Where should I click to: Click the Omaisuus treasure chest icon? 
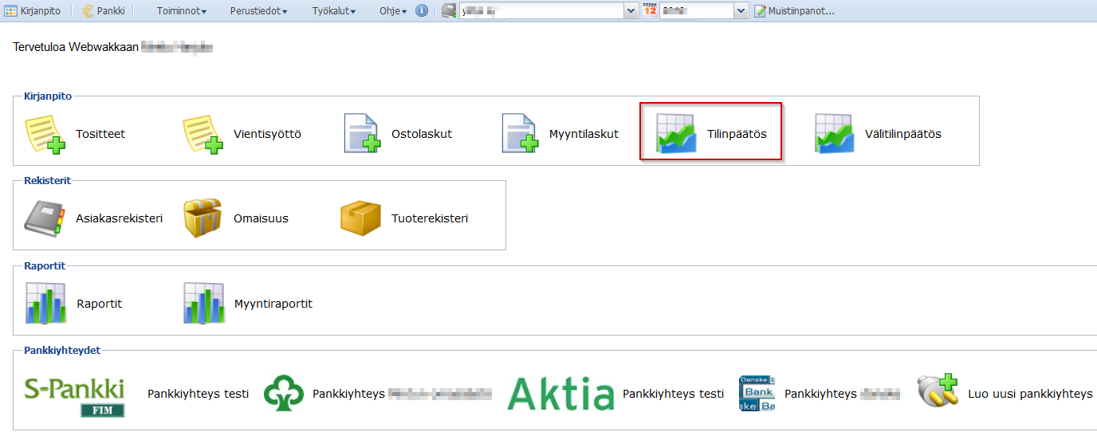tap(202, 218)
